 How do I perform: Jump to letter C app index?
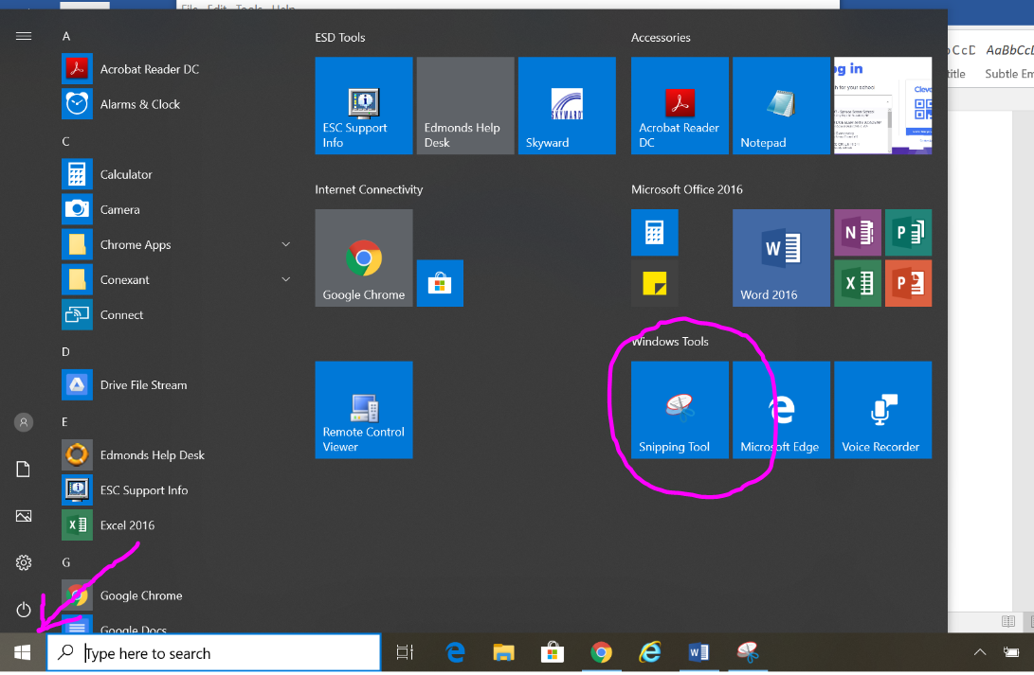point(66,142)
